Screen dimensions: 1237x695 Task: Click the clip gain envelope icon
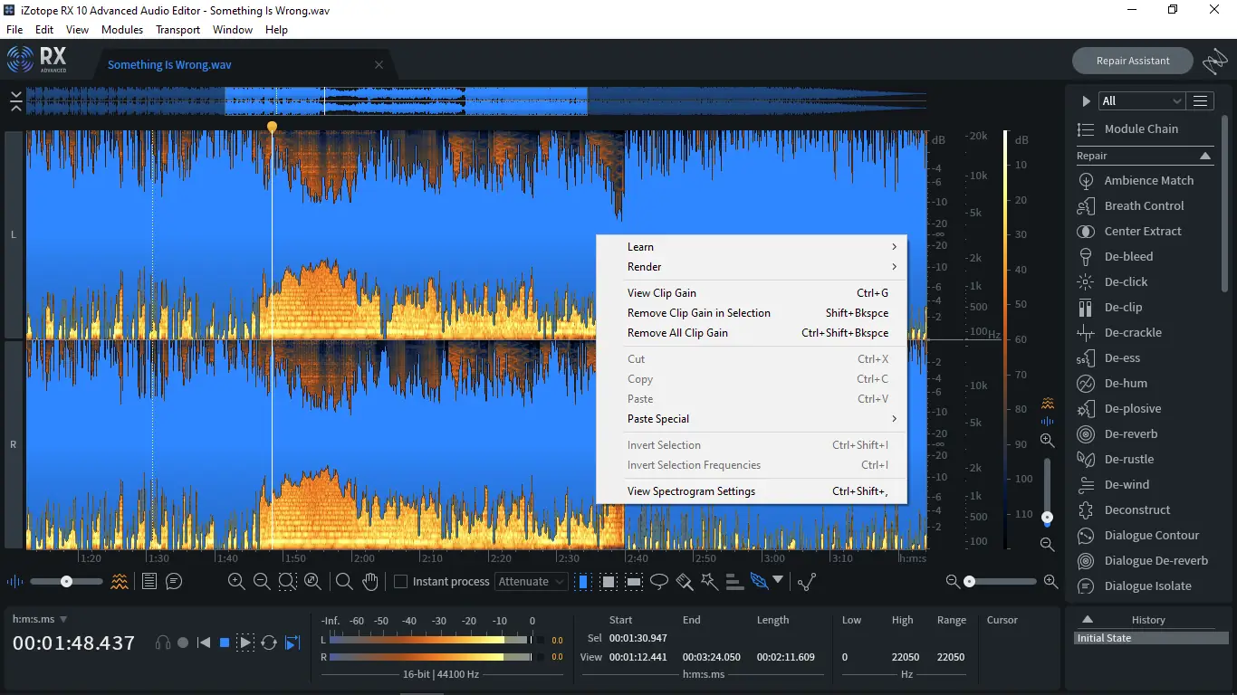[x=807, y=582]
